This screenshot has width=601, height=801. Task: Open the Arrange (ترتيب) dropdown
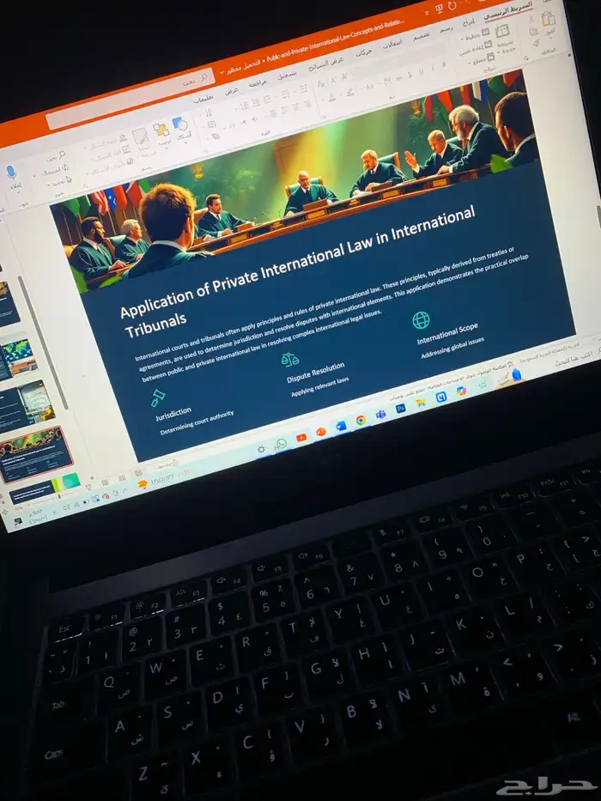[x=162, y=135]
